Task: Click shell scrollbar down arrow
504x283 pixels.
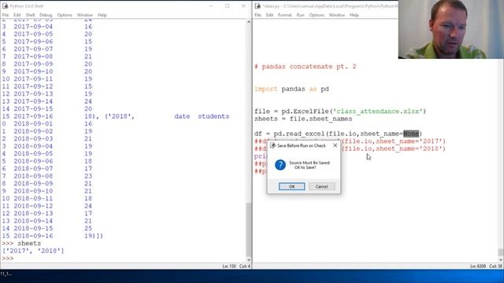Action: 249,259
